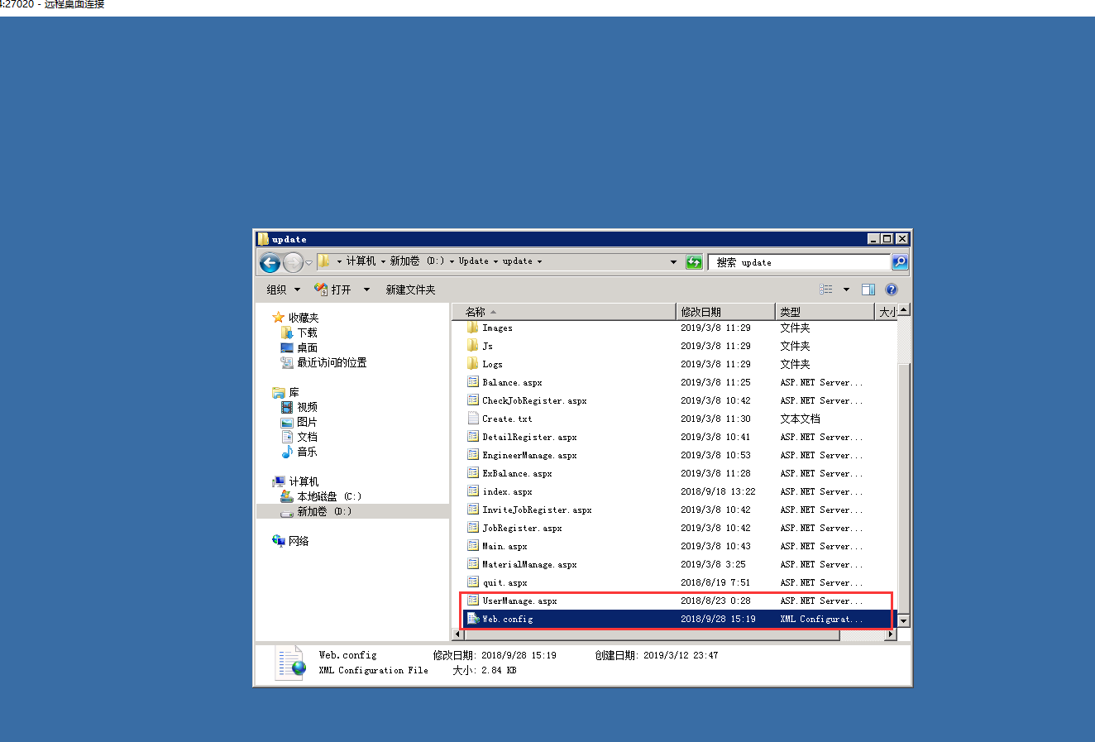
Task: Open 网络 in the navigation pane
Action: [x=298, y=541]
